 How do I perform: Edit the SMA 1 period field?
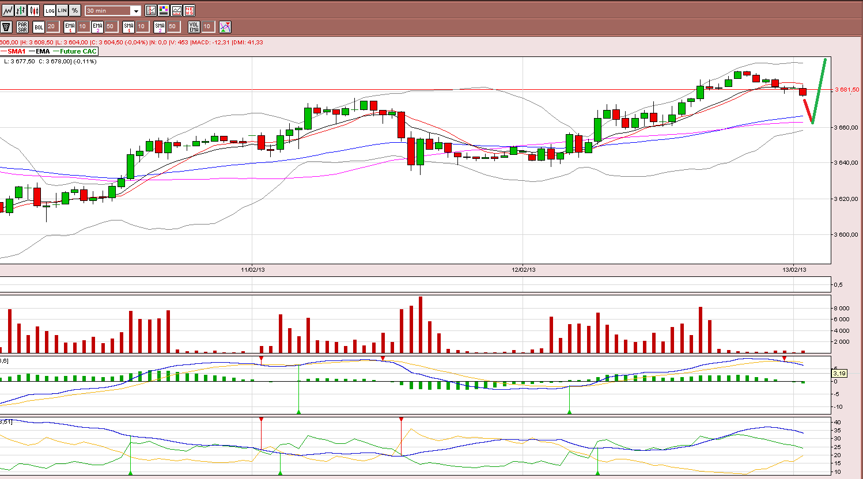142,26
